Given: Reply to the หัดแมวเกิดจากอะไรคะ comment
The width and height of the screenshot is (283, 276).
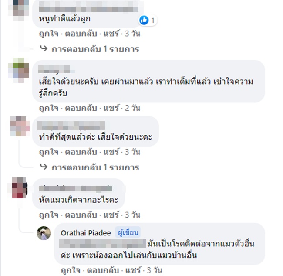Looking at the screenshot, I should [81, 215].
